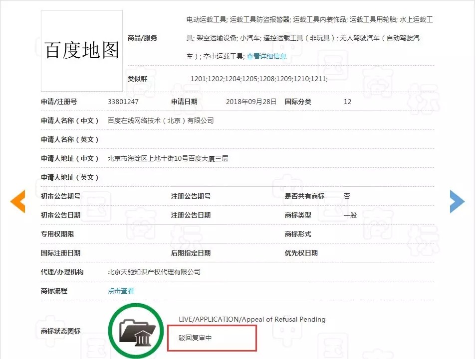Viewport: 476px width, 359px height.
Task: Click the 初审公告期号 label
Action: coord(61,196)
